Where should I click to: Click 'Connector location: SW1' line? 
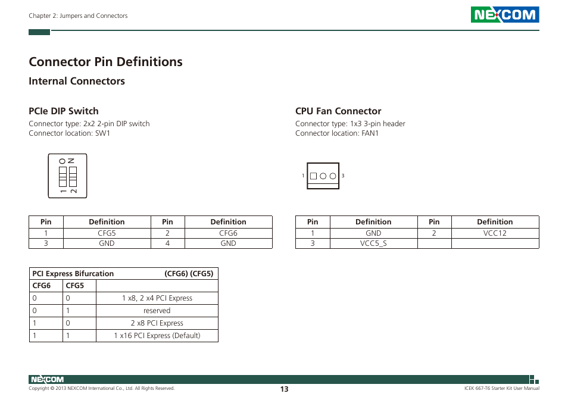[70, 133]
